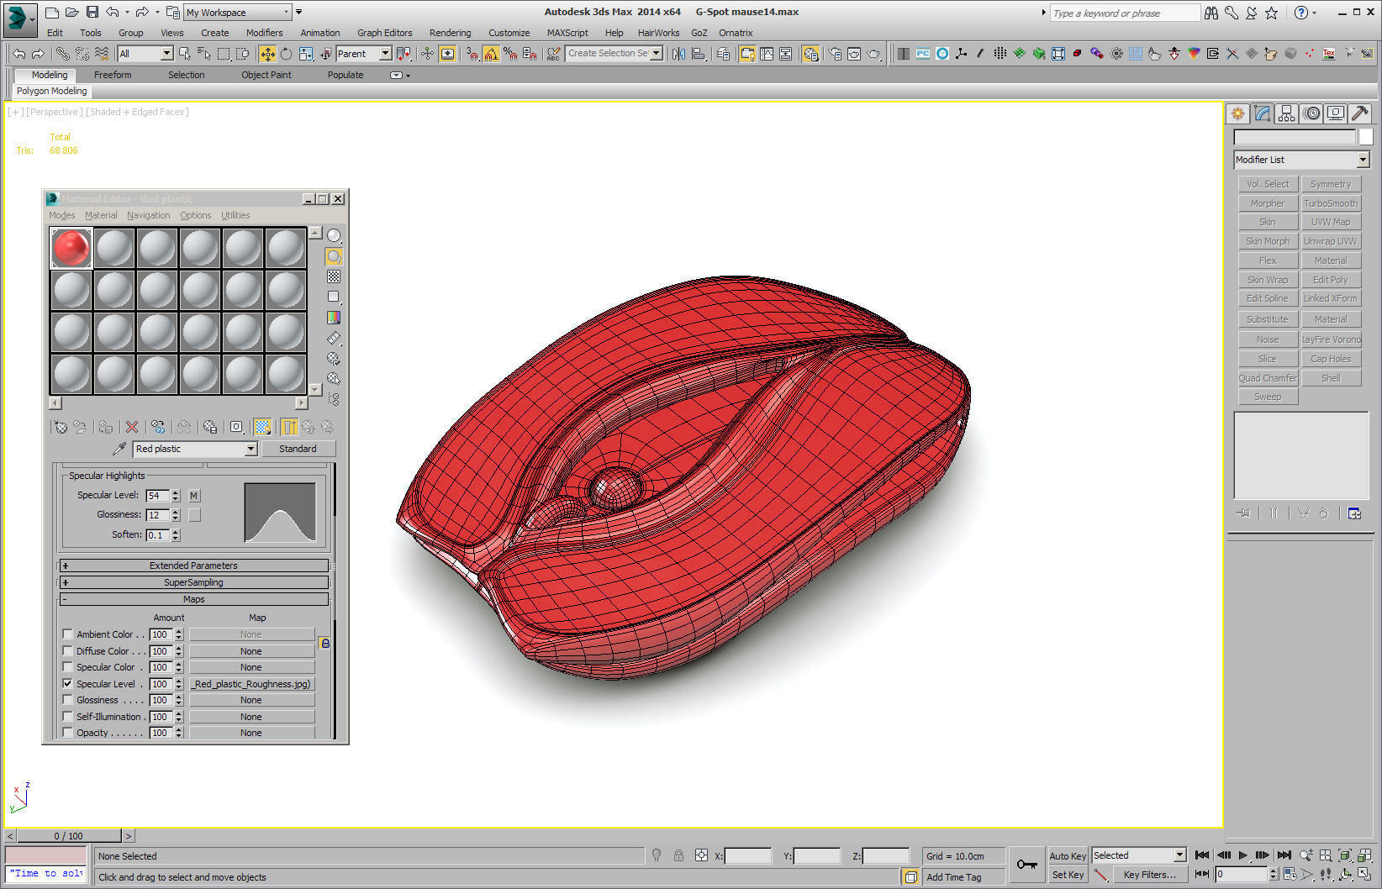Image resolution: width=1382 pixels, height=889 pixels.
Task: Open the Motion command panel tab
Action: pyautogui.click(x=1311, y=113)
